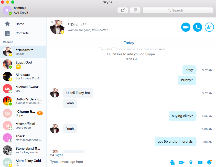Open StoneIsland conversation
216x167 pixels.
click(23, 150)
